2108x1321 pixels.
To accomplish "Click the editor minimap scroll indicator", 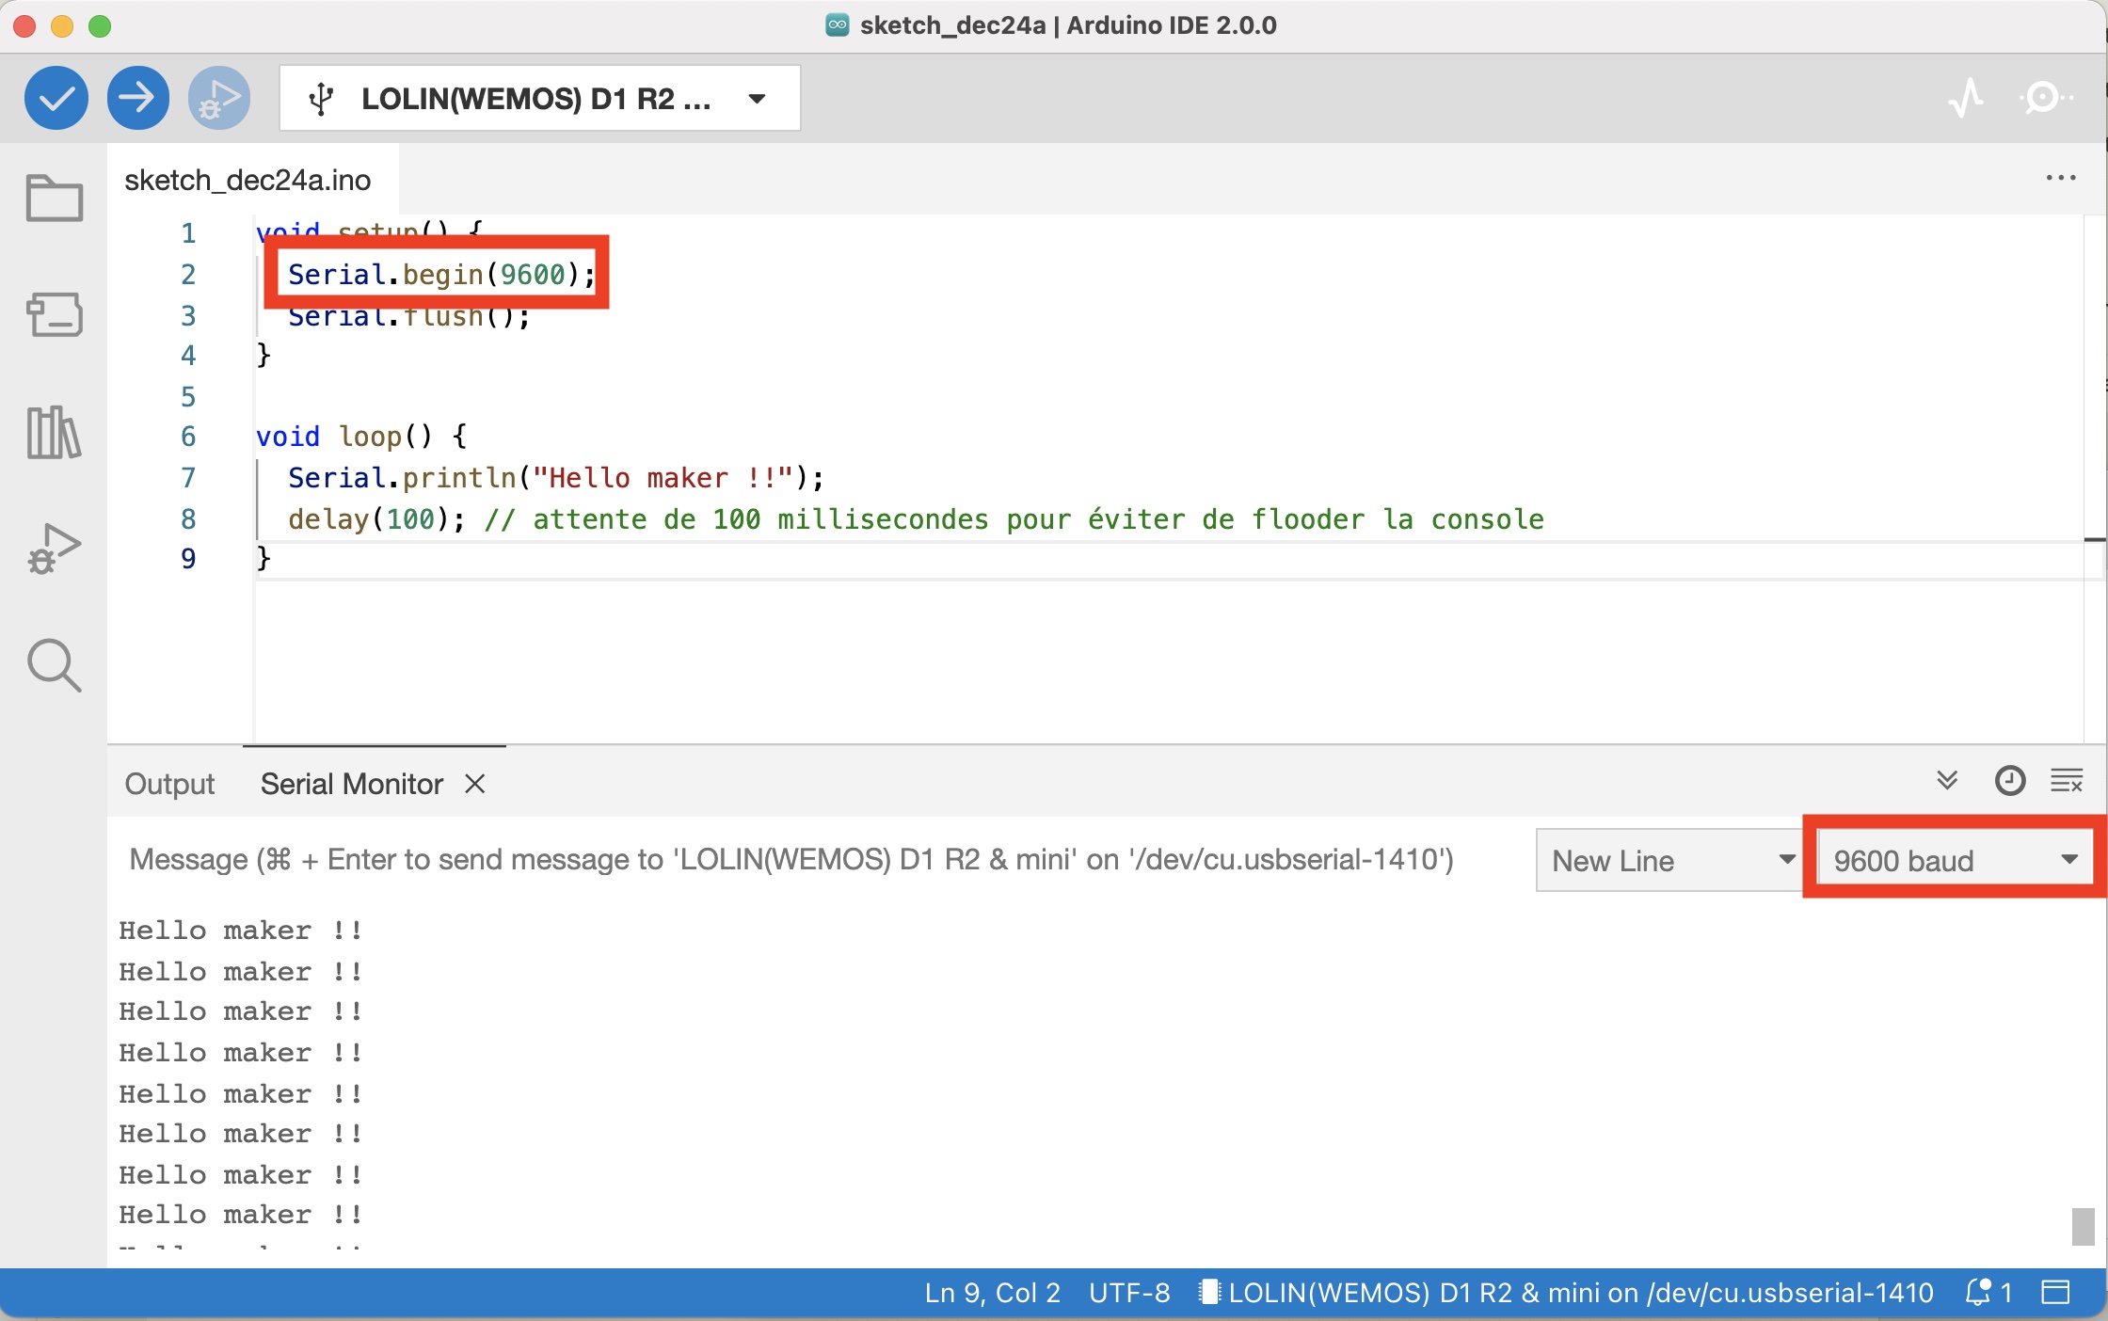I will coord(2095,541).
